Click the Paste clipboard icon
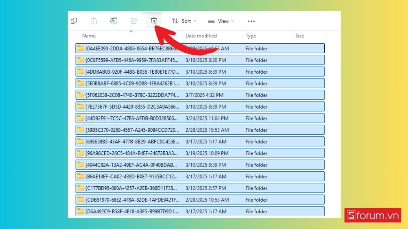Viewport: 408px width, 229px height. [x=94, y=21]
